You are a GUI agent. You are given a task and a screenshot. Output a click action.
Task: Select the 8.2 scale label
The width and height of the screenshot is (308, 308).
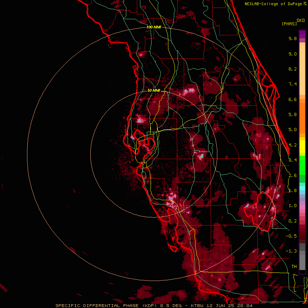pyautogui.click(x=293, y=69)
